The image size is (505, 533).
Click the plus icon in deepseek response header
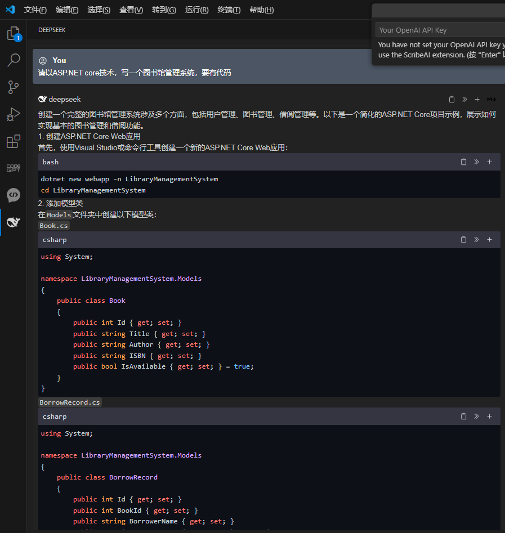477,99
